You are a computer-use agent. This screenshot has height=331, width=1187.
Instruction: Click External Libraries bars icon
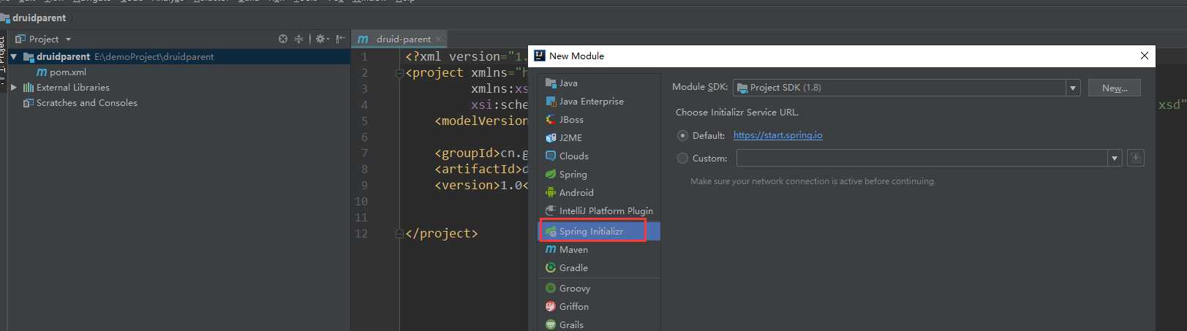coord(29,88)
